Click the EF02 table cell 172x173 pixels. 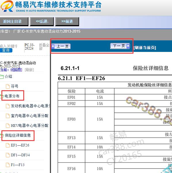pyautogui.click(x=71, y=104)
